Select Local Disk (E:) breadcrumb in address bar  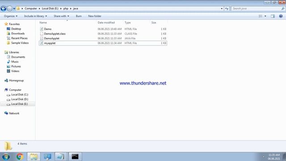point(50,8)
